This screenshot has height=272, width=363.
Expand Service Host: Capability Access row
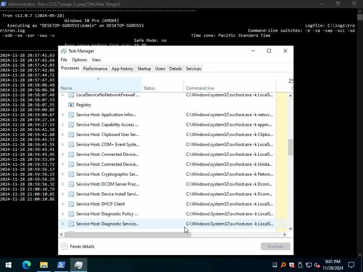[62, 125]
